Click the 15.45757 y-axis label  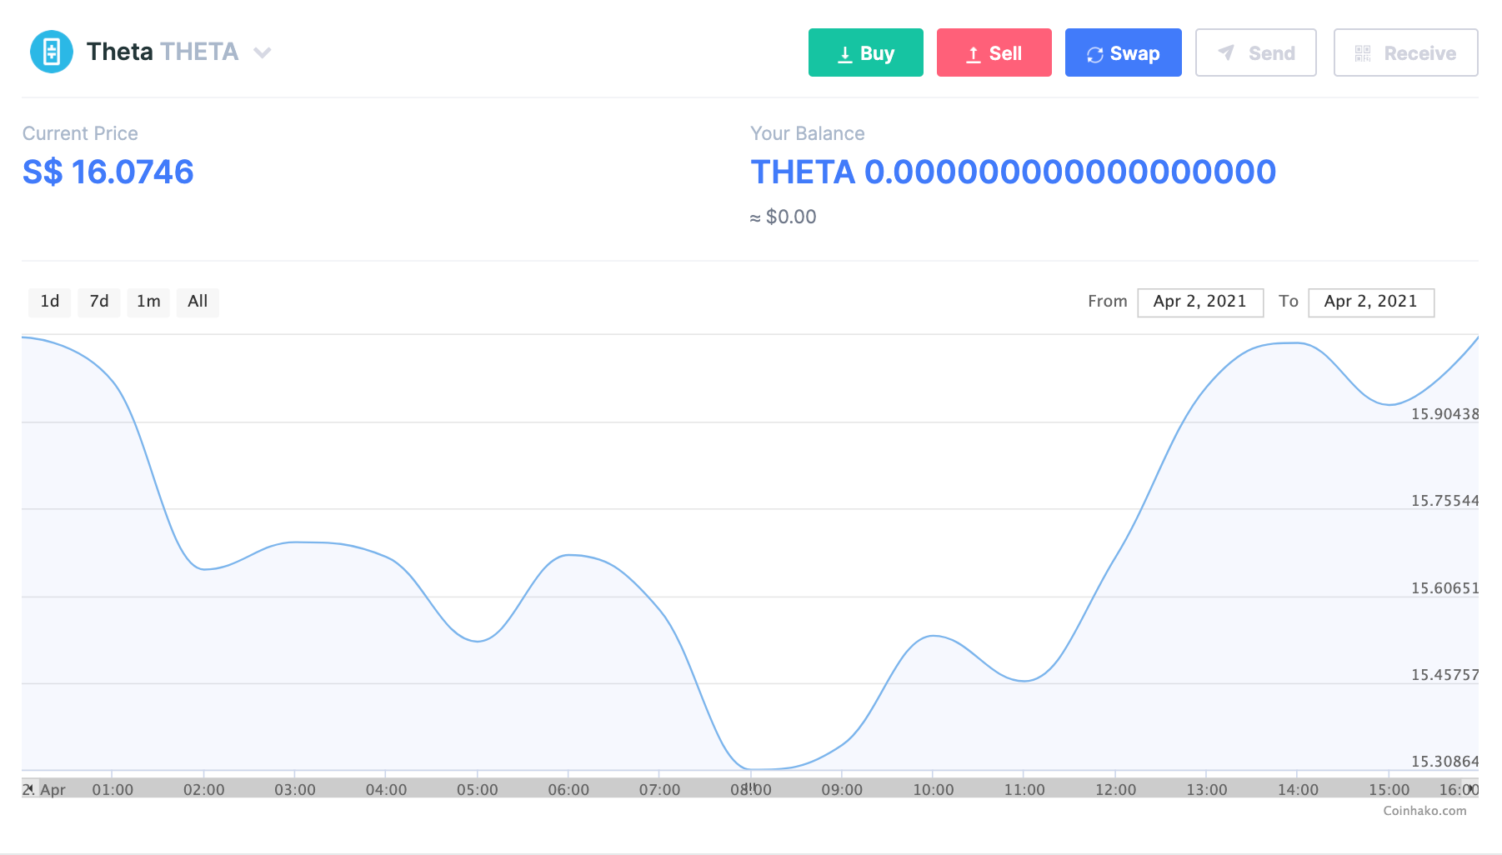pyautogui.click(x=1444, y=675)
